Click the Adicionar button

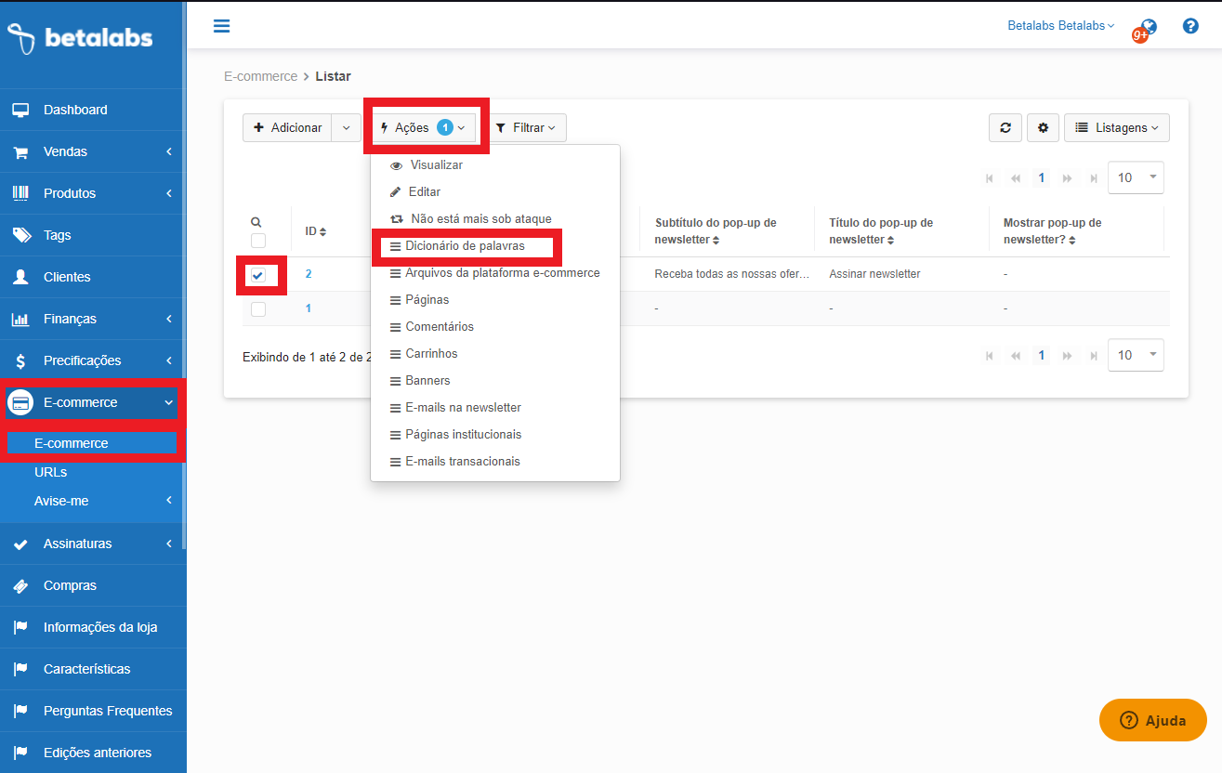[x=287, y=128]
